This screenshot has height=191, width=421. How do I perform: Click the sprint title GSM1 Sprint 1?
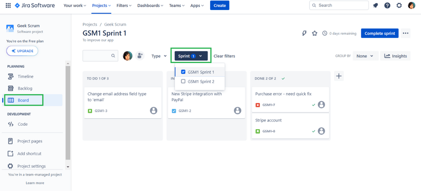(104, 33)
